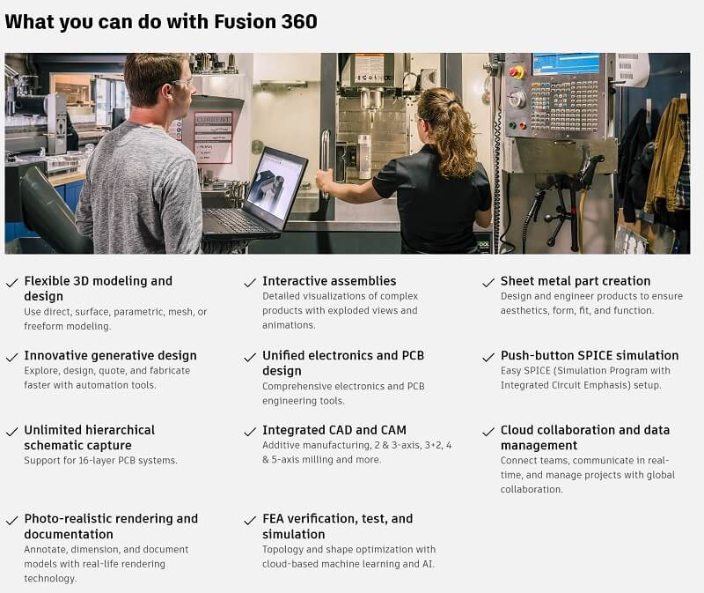
Task: Select the checkmark next to Push-button SPICE simulation
Action: tap(488, 357)
